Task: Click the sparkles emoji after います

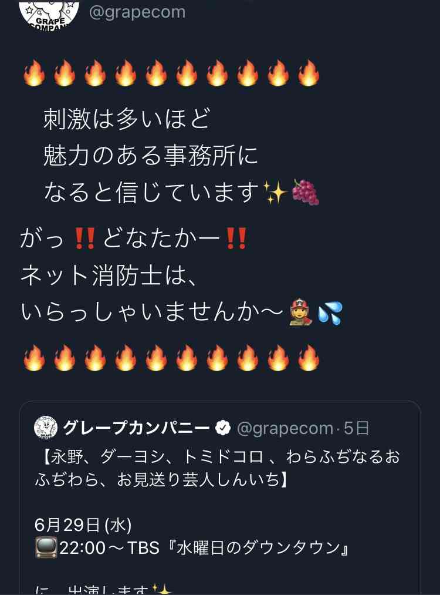Action: 276,193
